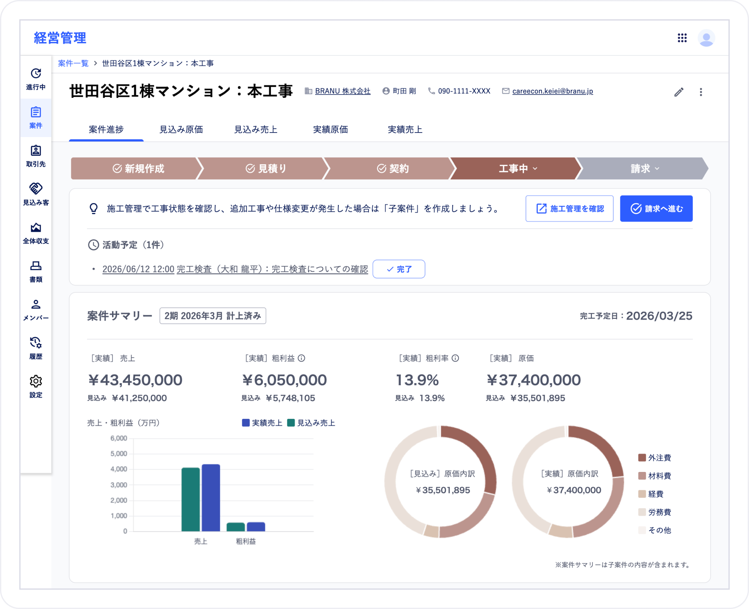Click the ¥6,050,000 gross profit value
The width and height of the screenshot is (749, 609).
[284, 380]
